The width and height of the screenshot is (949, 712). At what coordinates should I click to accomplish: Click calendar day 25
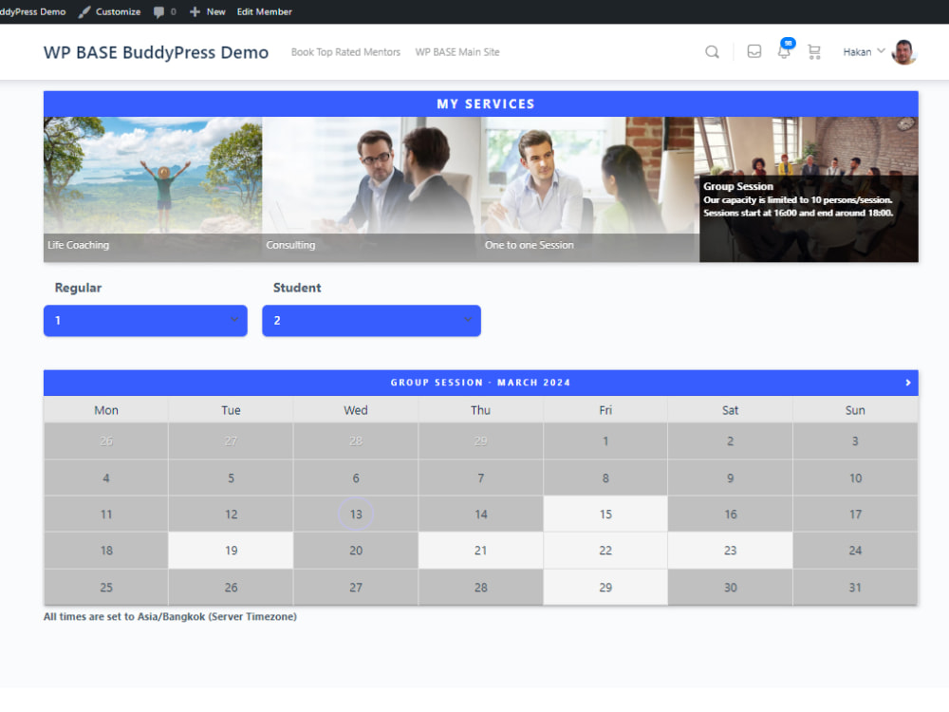click(106, 588)
